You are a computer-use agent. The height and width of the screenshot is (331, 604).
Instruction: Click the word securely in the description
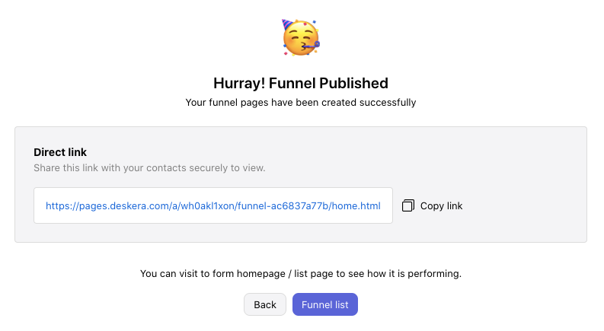pyautogui.click(x=209, y=168)
